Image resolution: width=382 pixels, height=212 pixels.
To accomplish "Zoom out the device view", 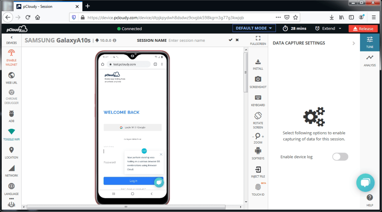I will point(253,137).
